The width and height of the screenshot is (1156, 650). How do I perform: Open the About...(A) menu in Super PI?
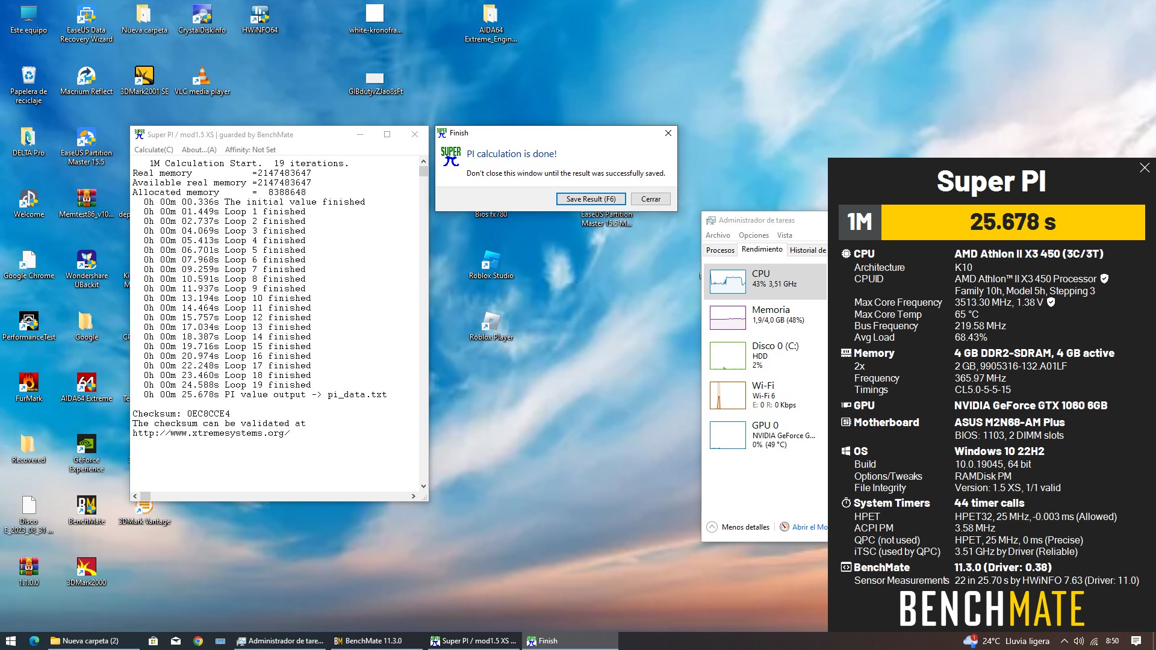(x=199, y=149)
